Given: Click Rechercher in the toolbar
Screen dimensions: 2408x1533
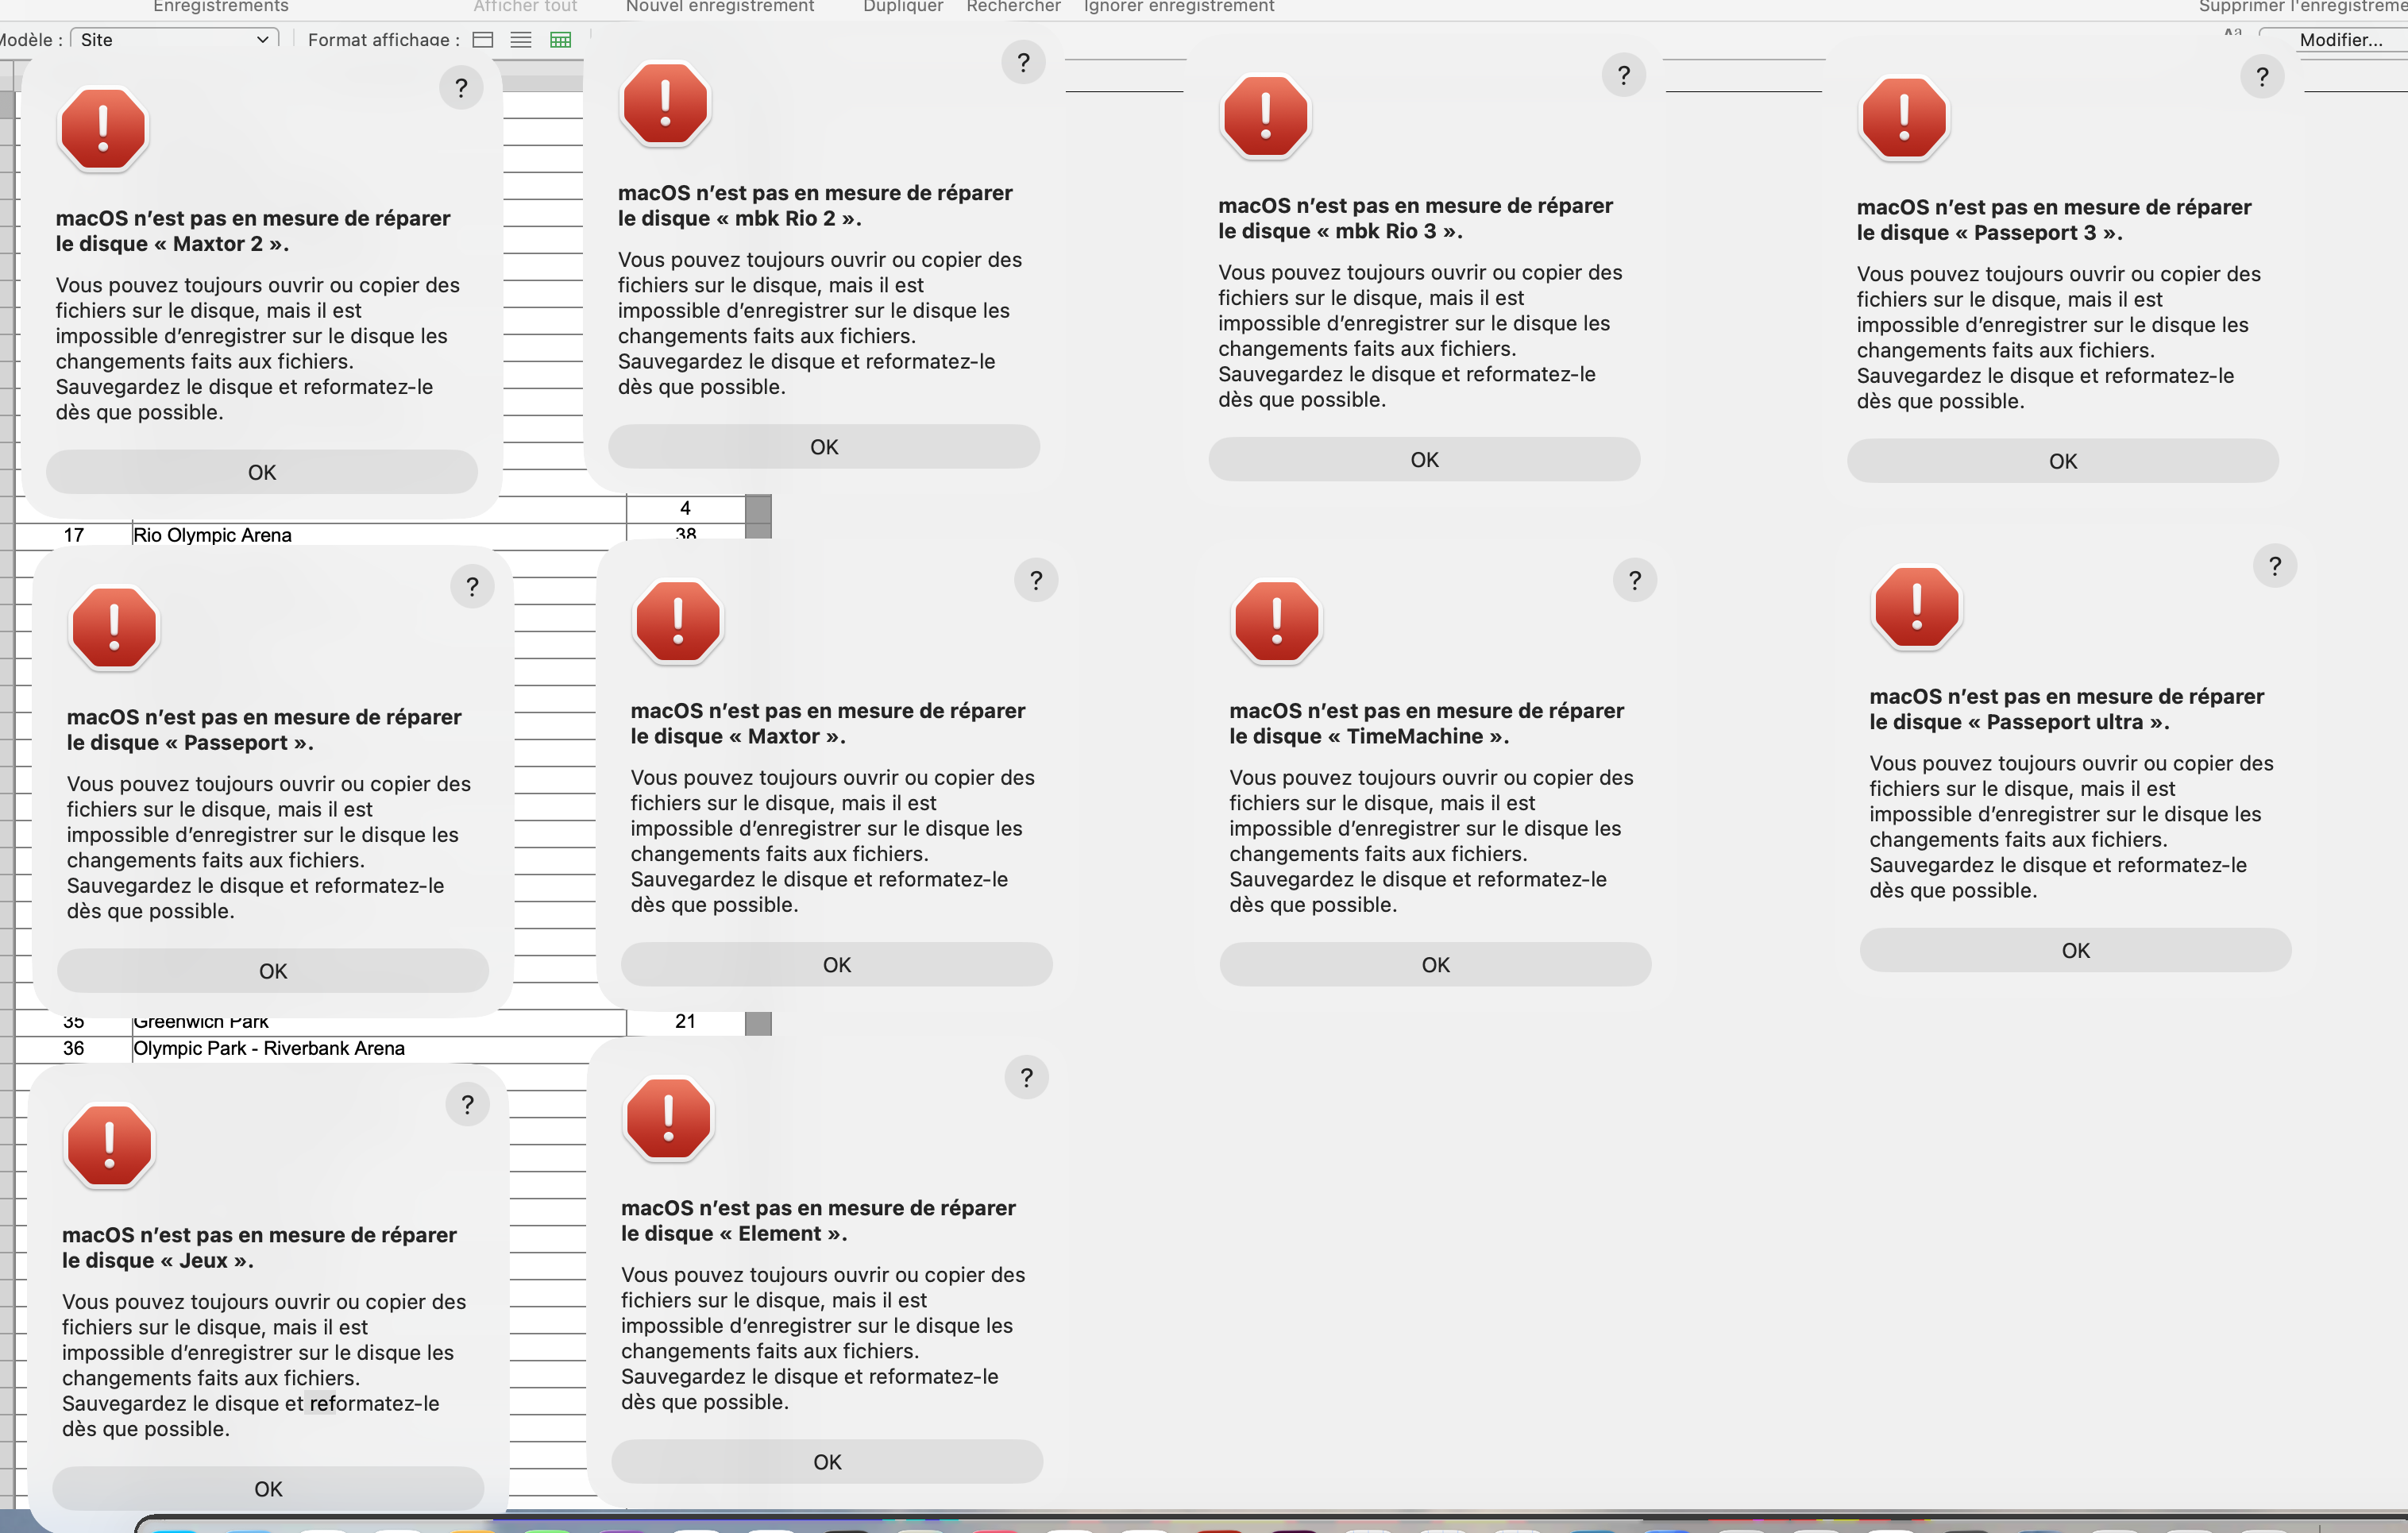Looking at the screenshot, I should 1013,6.
